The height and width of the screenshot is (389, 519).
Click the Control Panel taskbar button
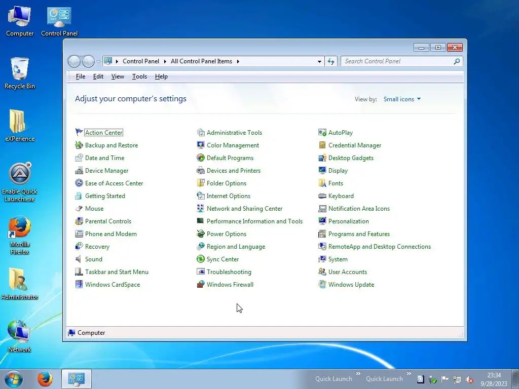[77, 379]
